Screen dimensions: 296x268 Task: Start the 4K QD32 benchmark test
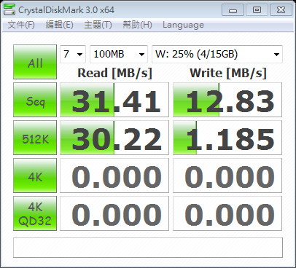(35, 213)
